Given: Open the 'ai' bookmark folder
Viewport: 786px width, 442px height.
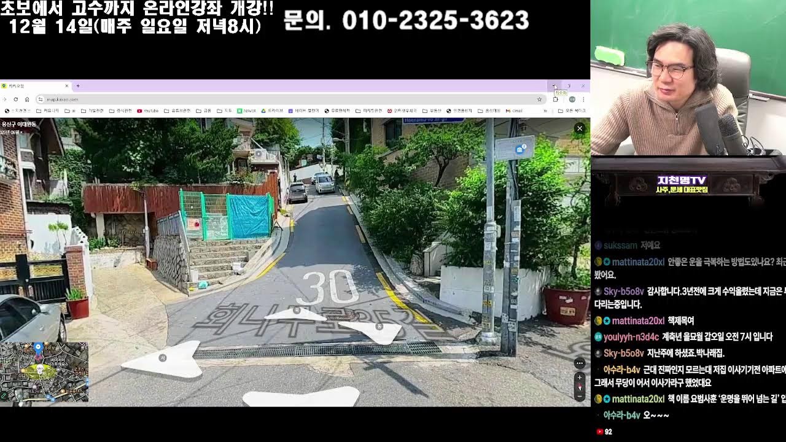Looking at the screenshot, I should tap(70, 111).
